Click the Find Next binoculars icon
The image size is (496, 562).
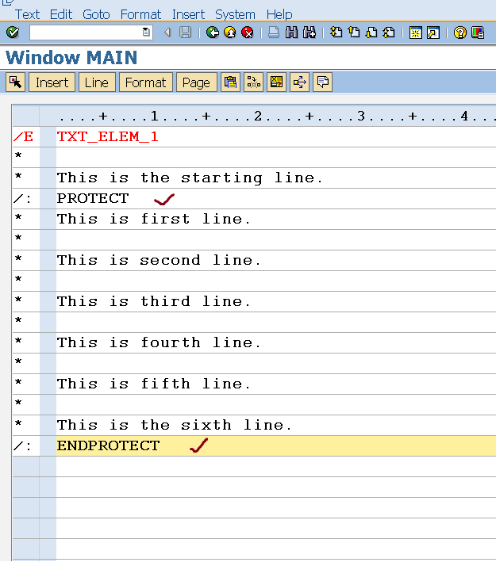[310, 32]
